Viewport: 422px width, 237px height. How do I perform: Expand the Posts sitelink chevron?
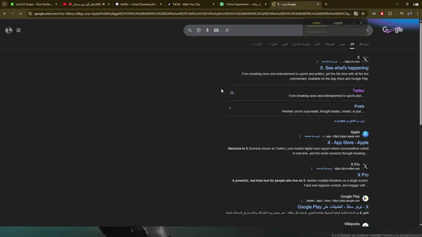(x=230, y=108)
